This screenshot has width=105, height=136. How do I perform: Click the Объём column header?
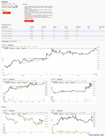click(x=55, y=27)
